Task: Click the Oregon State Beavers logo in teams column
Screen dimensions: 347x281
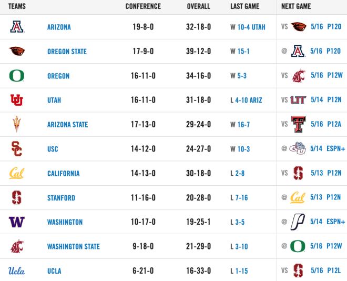Action: click(x=17, y=51)
